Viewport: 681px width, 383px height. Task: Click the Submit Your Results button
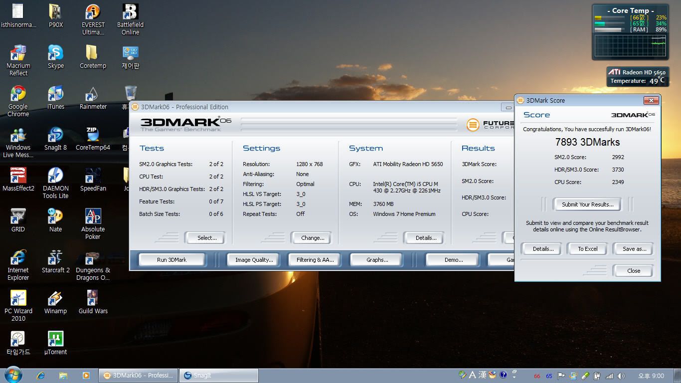coord(587,204)
